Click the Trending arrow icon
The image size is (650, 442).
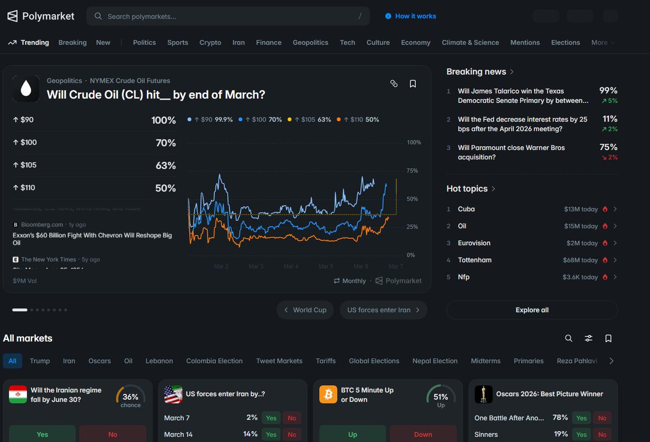12,42
